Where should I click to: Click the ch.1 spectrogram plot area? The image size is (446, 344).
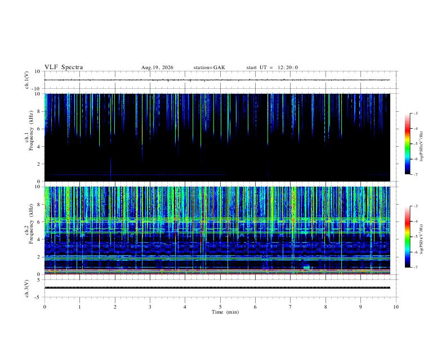point(217,137)
